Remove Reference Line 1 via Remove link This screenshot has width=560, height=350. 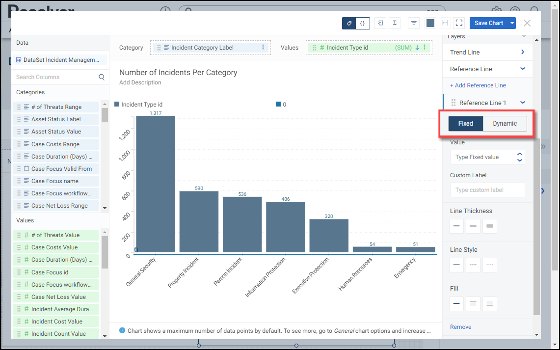click(x=460, y=327)
